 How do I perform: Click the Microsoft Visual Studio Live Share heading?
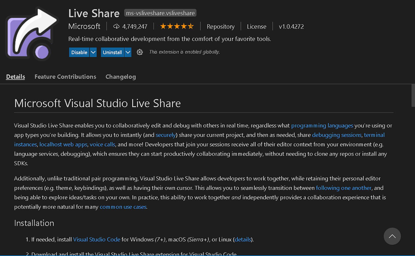98,103
